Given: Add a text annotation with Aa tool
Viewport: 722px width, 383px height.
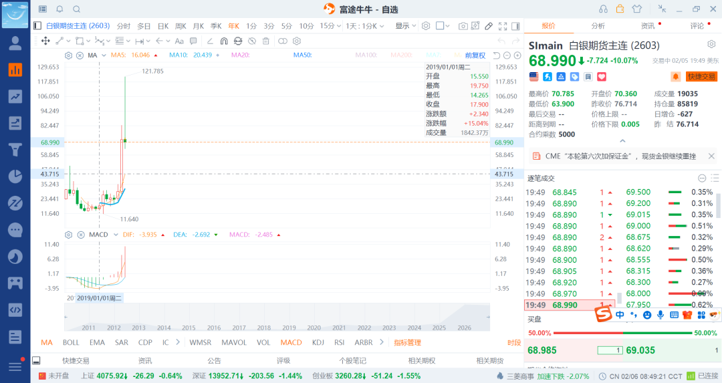Looking at the screenshot, I should (180, 41).
